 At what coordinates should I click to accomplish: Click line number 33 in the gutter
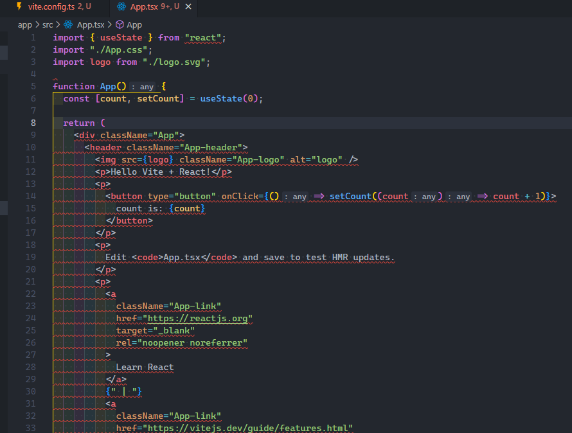click(x=31, y=428)
